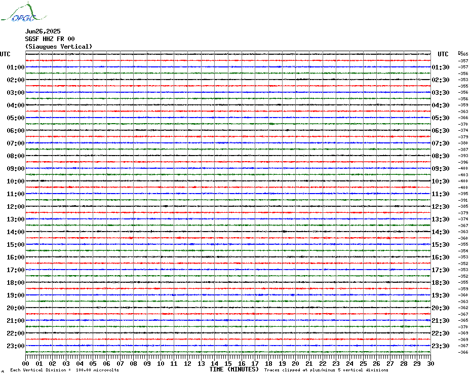
Task: Click the "-362" offset value at right
Action: point(464,308)
